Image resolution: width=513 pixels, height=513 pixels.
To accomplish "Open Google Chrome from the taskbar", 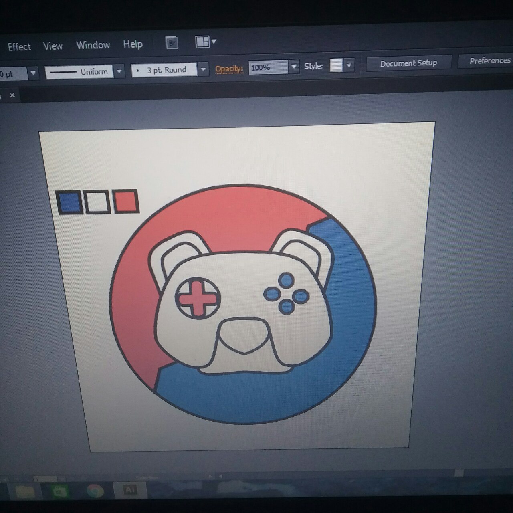I will coord(95,491).
